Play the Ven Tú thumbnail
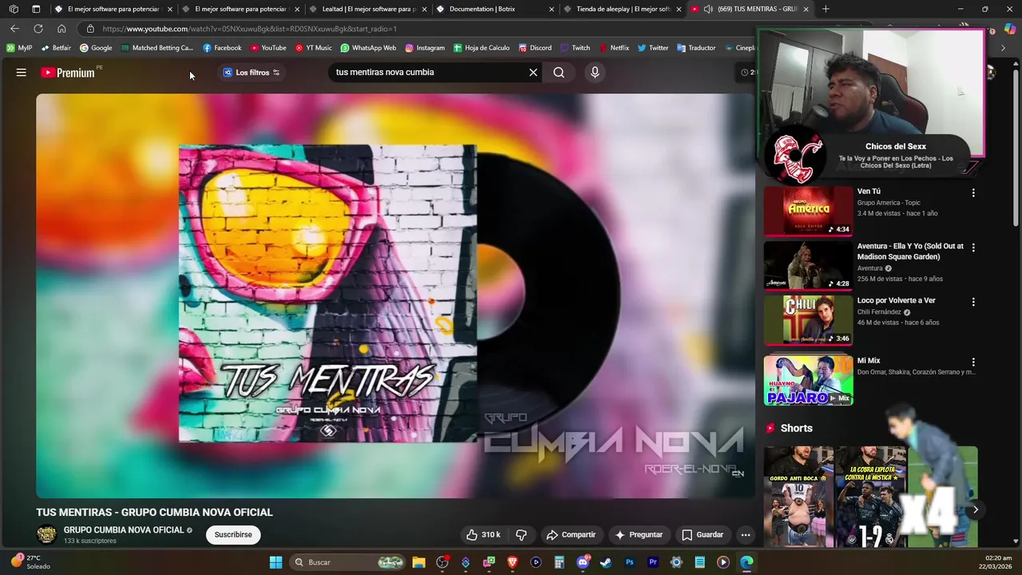The image size is (1022, 575). [x=808, y=211]
